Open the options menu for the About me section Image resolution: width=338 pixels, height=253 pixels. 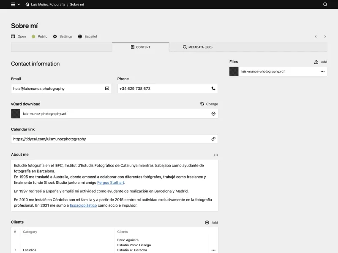(215, 154)
